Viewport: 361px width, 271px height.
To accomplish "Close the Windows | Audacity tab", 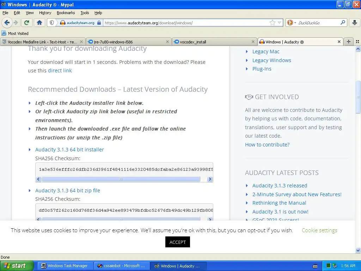I will 339,42.
